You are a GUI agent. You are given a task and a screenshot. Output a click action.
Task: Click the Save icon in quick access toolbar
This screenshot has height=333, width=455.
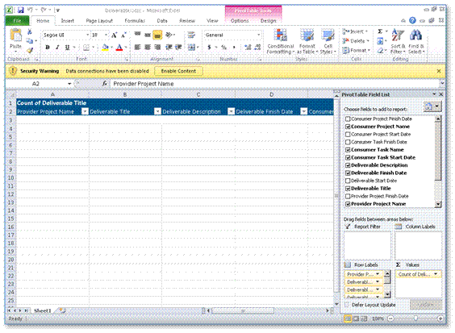[x=21, y=10]
